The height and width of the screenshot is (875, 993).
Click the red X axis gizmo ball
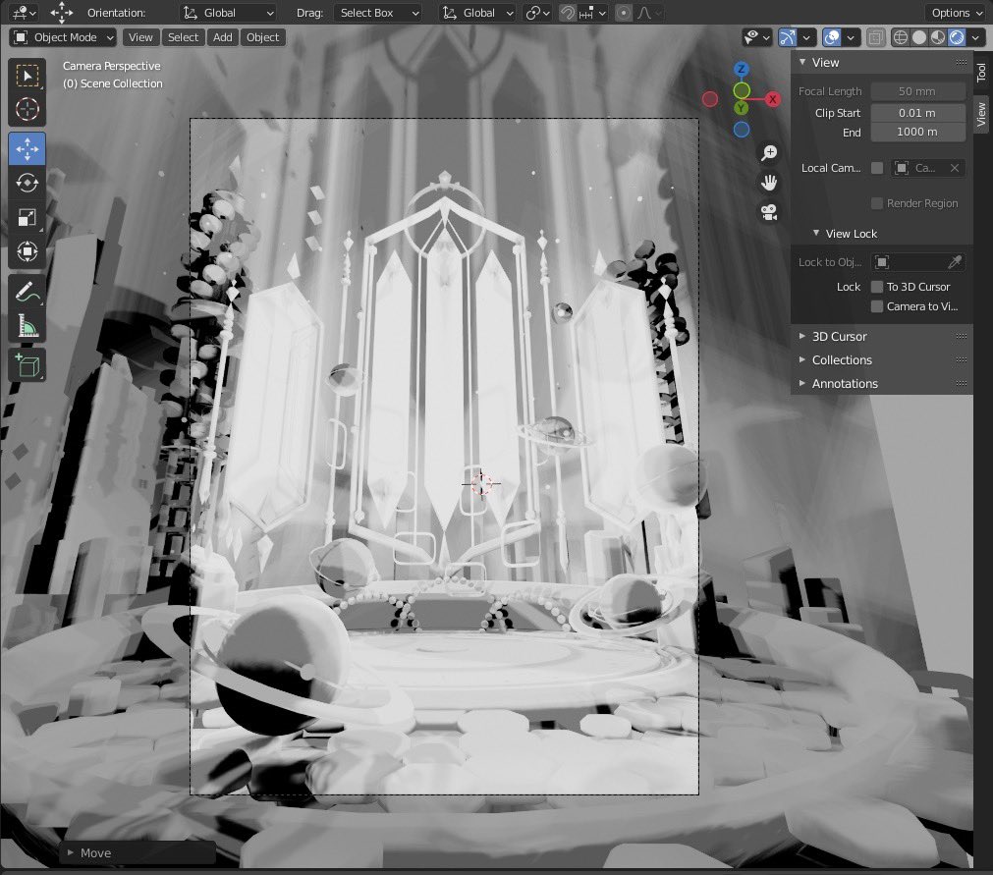point(773,99)
